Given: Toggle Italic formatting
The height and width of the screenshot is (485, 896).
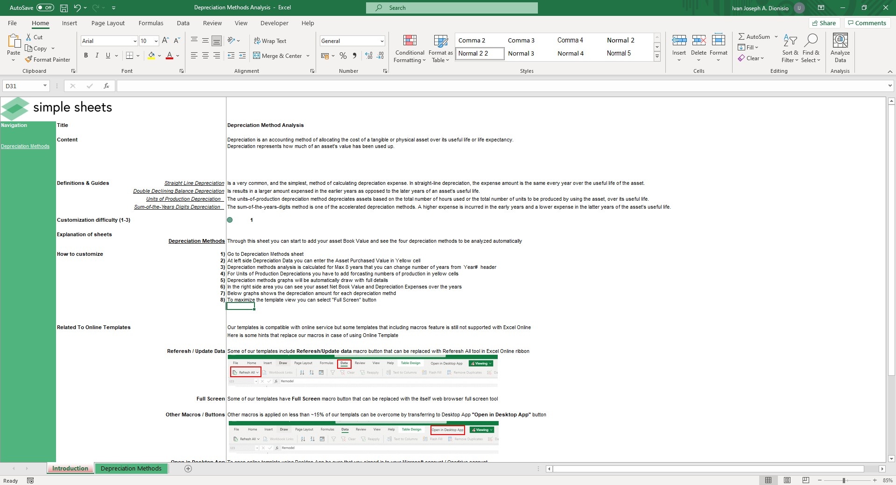Looking at the screenshot, I should click(x=97, y=56).
